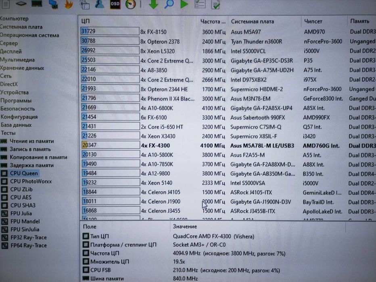This screenshot has height=282, width=376.
Task: Open the Операционная система category
Action: click(x=29, y=35)
